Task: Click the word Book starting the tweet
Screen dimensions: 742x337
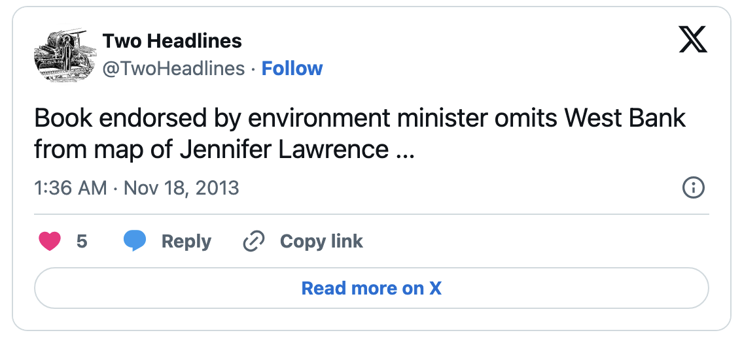Action: tap(63, 119)
